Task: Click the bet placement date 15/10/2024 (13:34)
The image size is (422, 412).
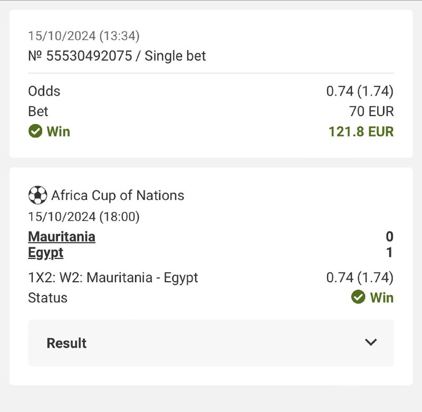Action: [x=84, y=36]
